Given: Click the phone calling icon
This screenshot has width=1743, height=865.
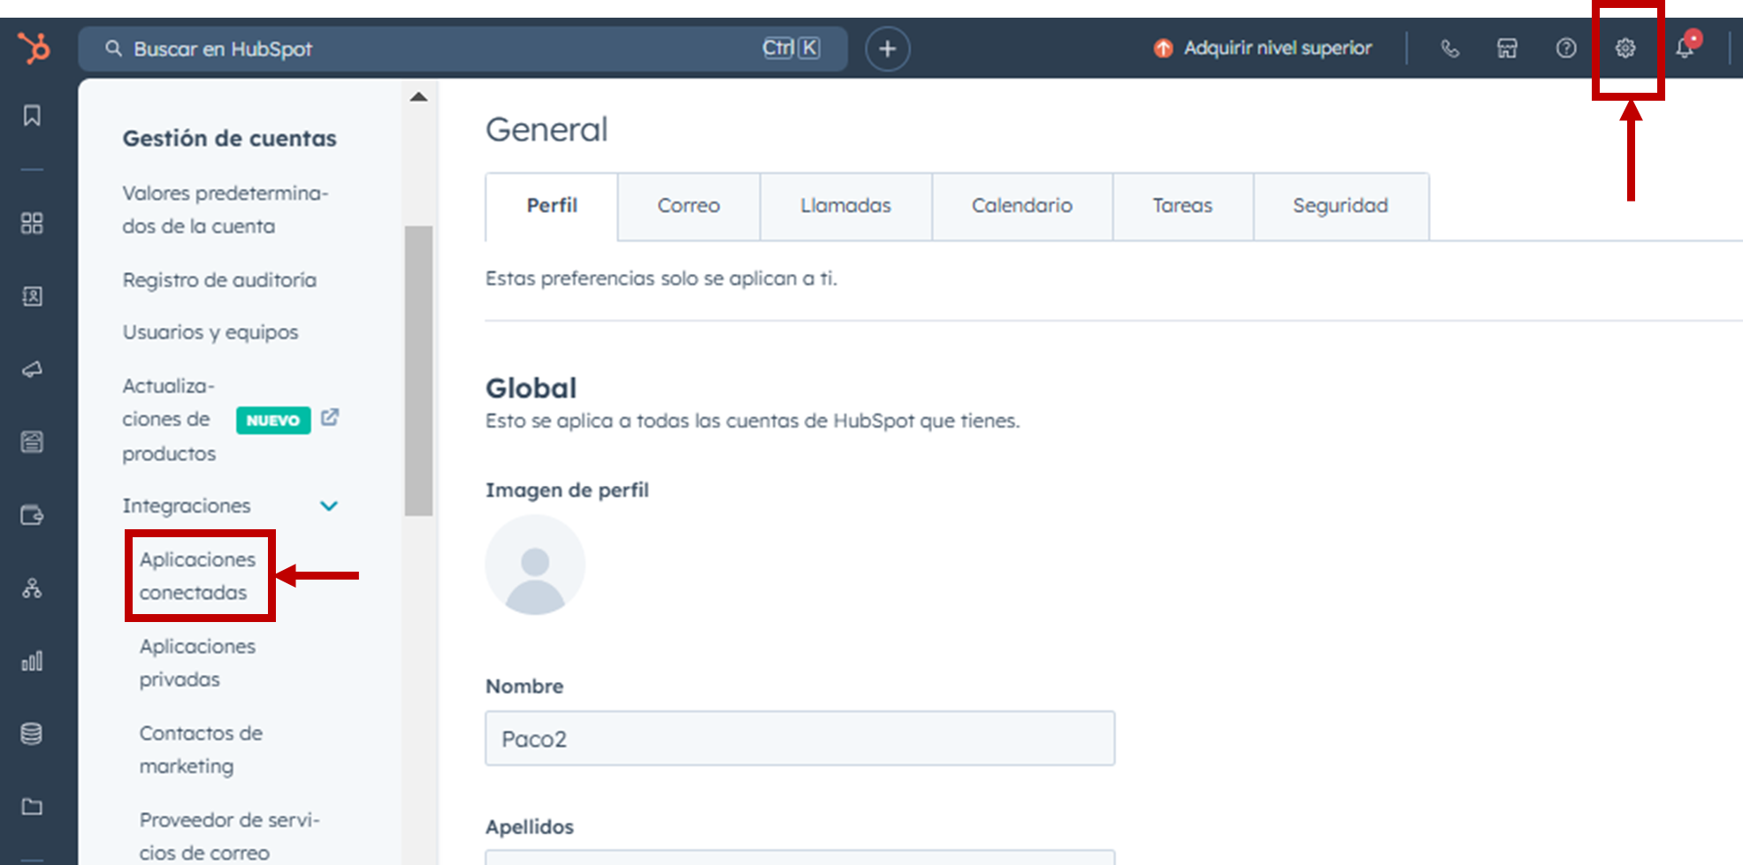Looking at the screenshot, I should click(x=1449, y=49).
